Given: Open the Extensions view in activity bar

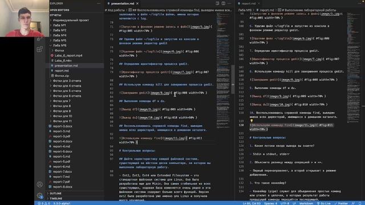Looking at the screenshot, I should [39, 49].
